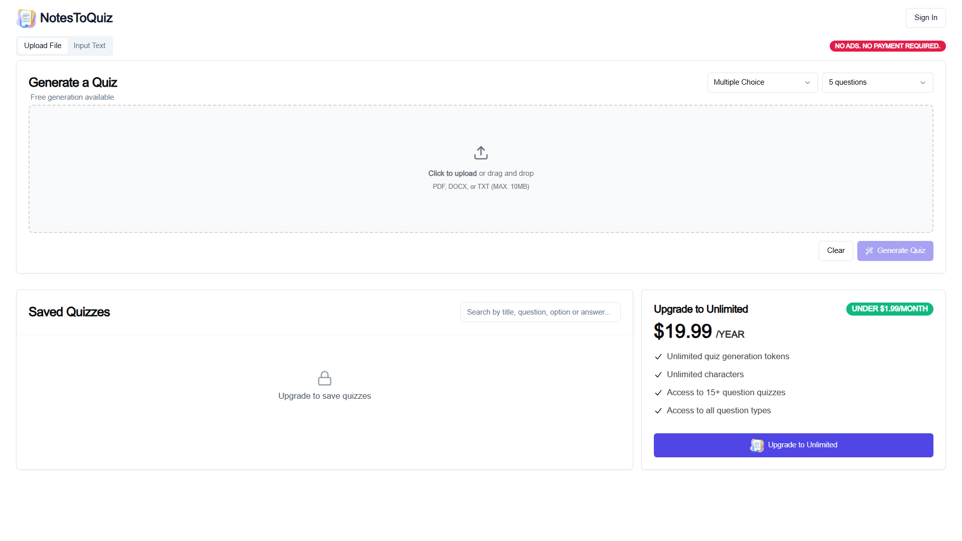Switch to the Input Text tab
This screenshot has width=962, height=541.
click(x=90, y=46)
